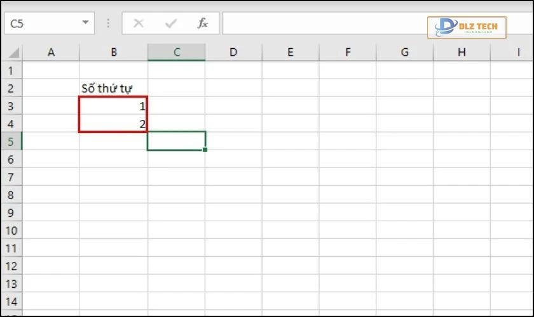This screenshot has height=317, width=534.
Task: Click inside the formula bar input
Action: 318,23
